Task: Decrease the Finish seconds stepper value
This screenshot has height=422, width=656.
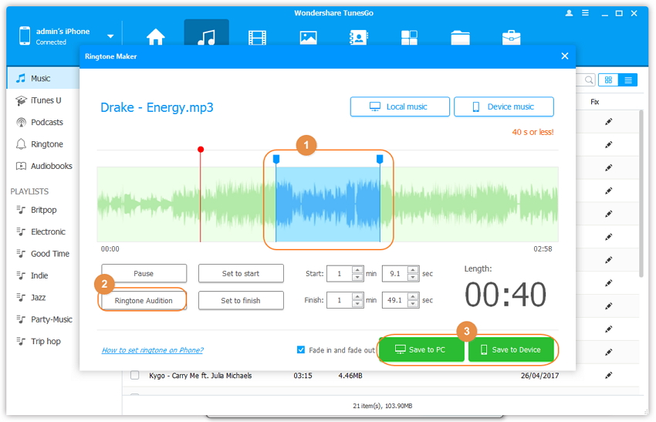Action: click(x=414, y=304)
